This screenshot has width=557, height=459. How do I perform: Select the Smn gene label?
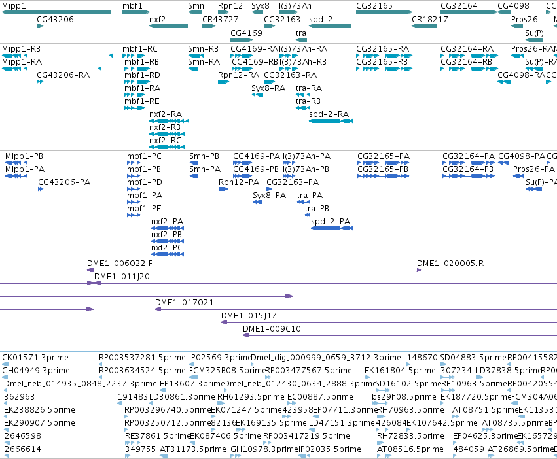[x=196, y=6]
